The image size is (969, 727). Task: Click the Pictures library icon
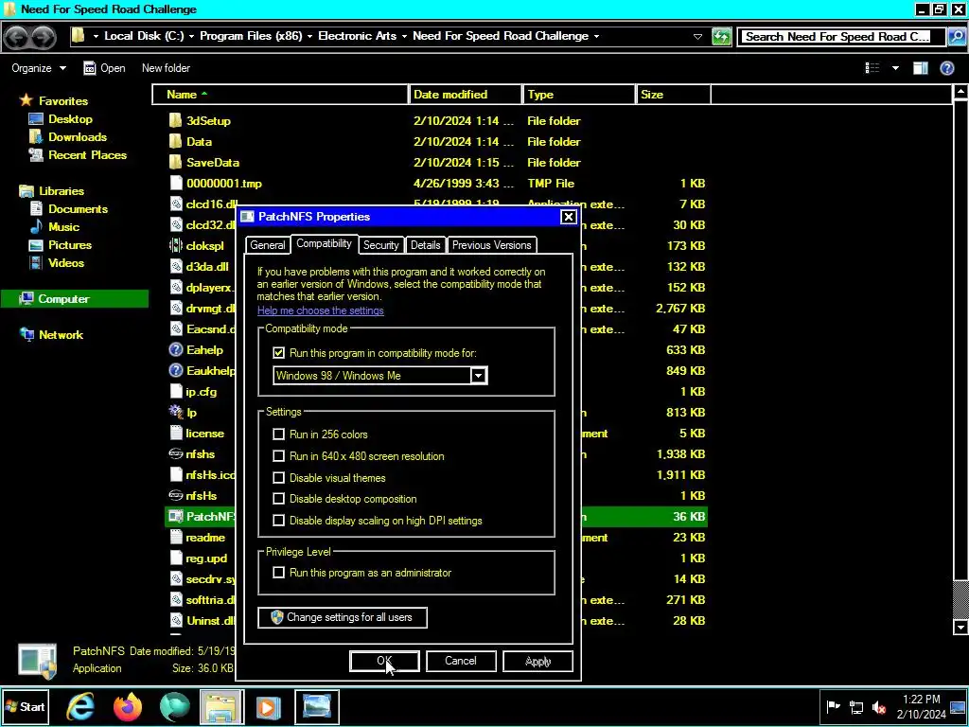pos(36,245)
